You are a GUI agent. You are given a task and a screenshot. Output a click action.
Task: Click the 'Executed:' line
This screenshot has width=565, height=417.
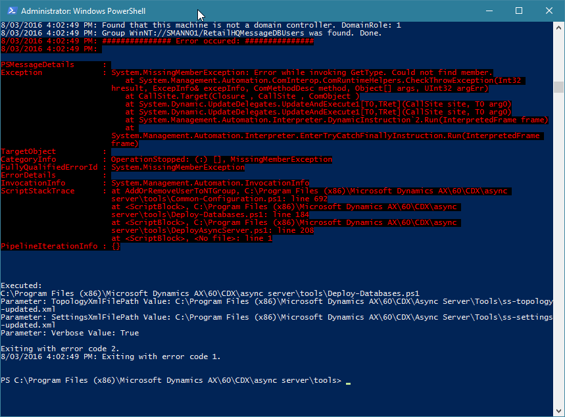click(22, 286)
